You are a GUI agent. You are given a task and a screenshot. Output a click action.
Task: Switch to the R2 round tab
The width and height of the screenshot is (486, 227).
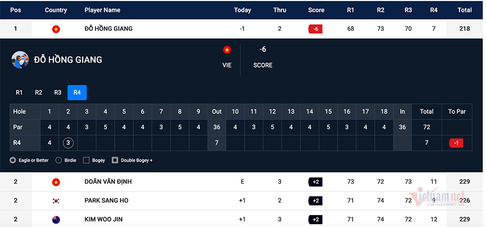38,92
